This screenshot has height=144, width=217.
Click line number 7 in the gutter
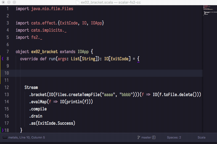click(8, 52)
